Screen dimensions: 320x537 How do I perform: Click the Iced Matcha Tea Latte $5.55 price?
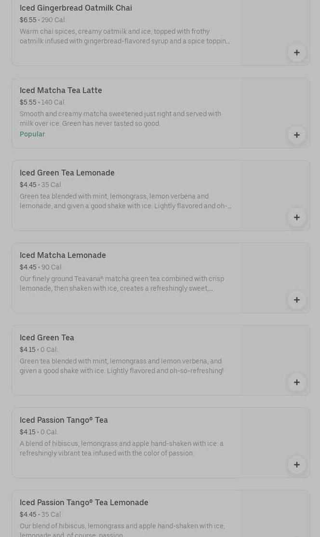(x=28, y=102)
